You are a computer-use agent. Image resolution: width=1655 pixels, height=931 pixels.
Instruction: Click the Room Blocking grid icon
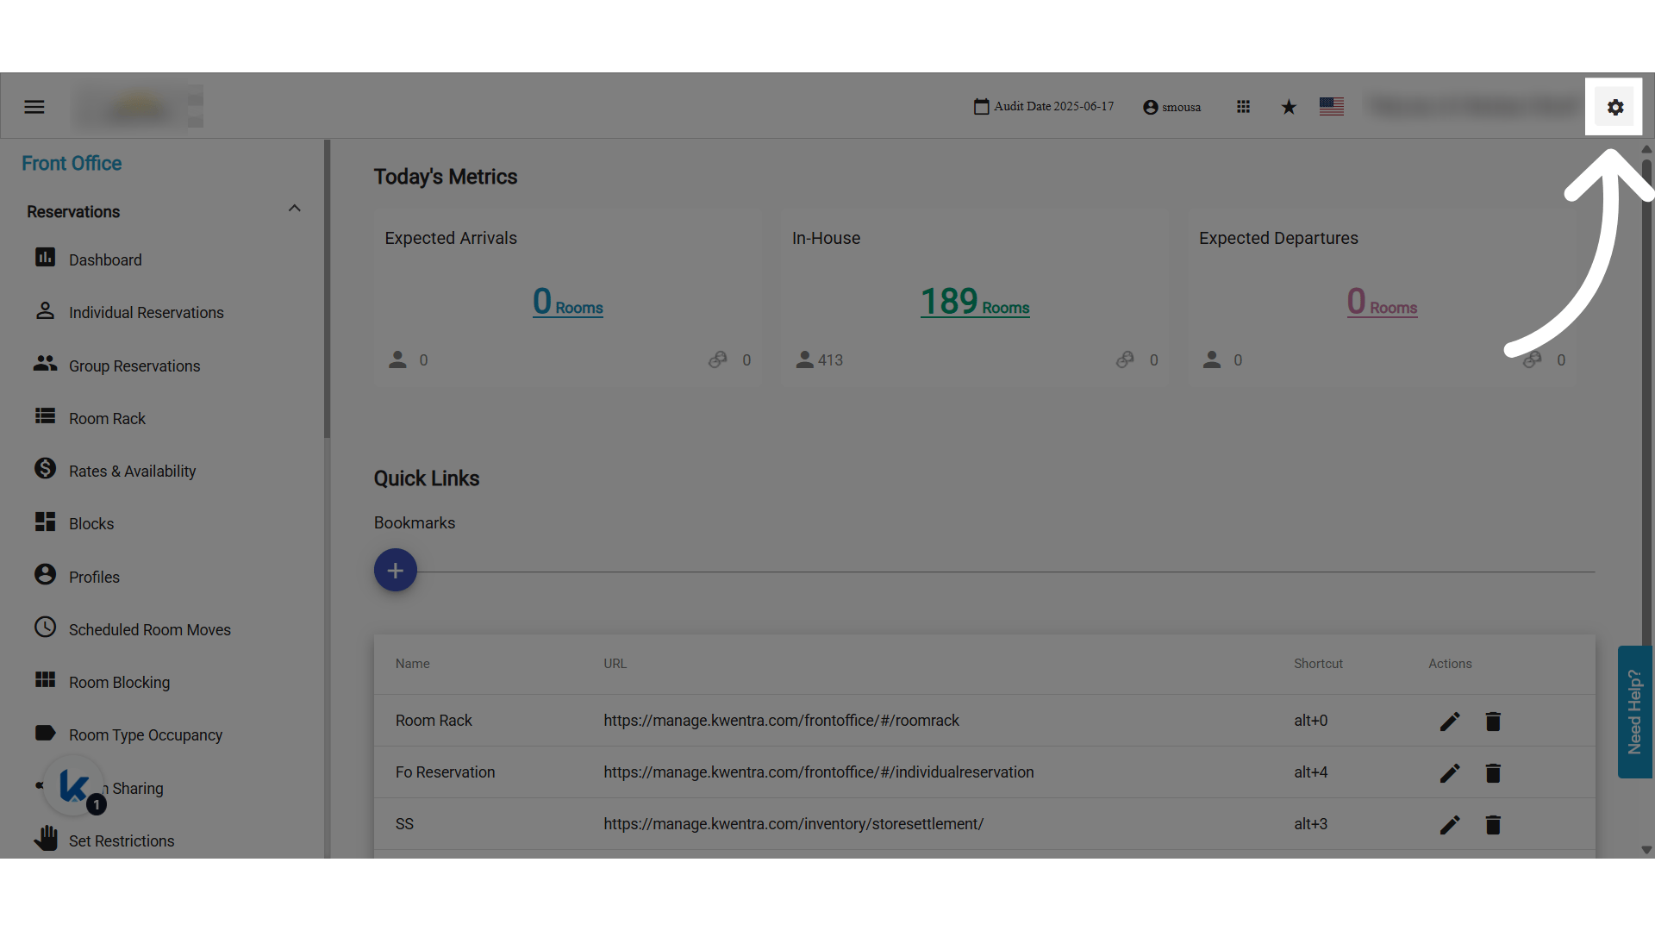click(x=45, y=679)
